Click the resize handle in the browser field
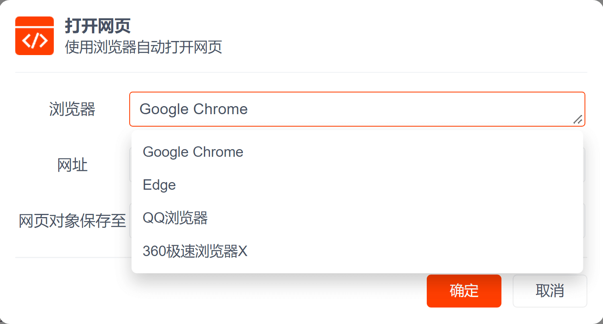The height and width of the screenshot is (324, 603). click(x=577, y=119)
